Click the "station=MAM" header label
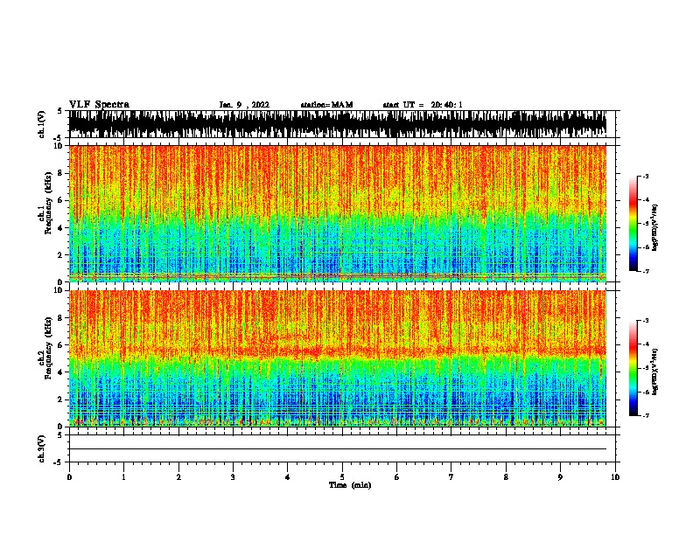 pyautogui.click(x=326, y=105)
